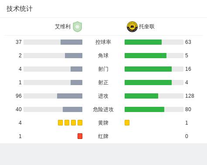
Task: Click the green 射门 bar for 托奎联
Action: [x=148, y=69]
